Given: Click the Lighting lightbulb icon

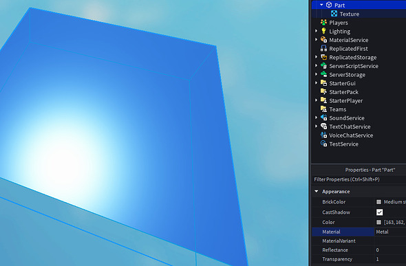Looking at the screenshot, I should pos(323,31).
